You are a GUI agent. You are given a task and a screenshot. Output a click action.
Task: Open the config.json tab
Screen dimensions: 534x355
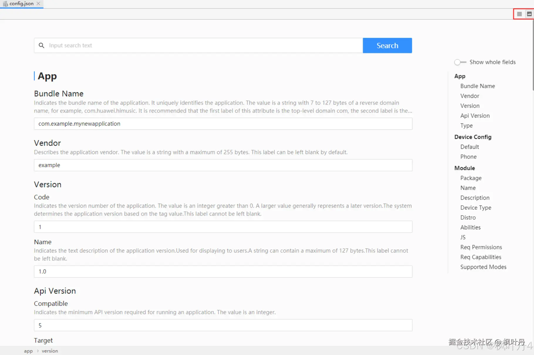[21, 4]
